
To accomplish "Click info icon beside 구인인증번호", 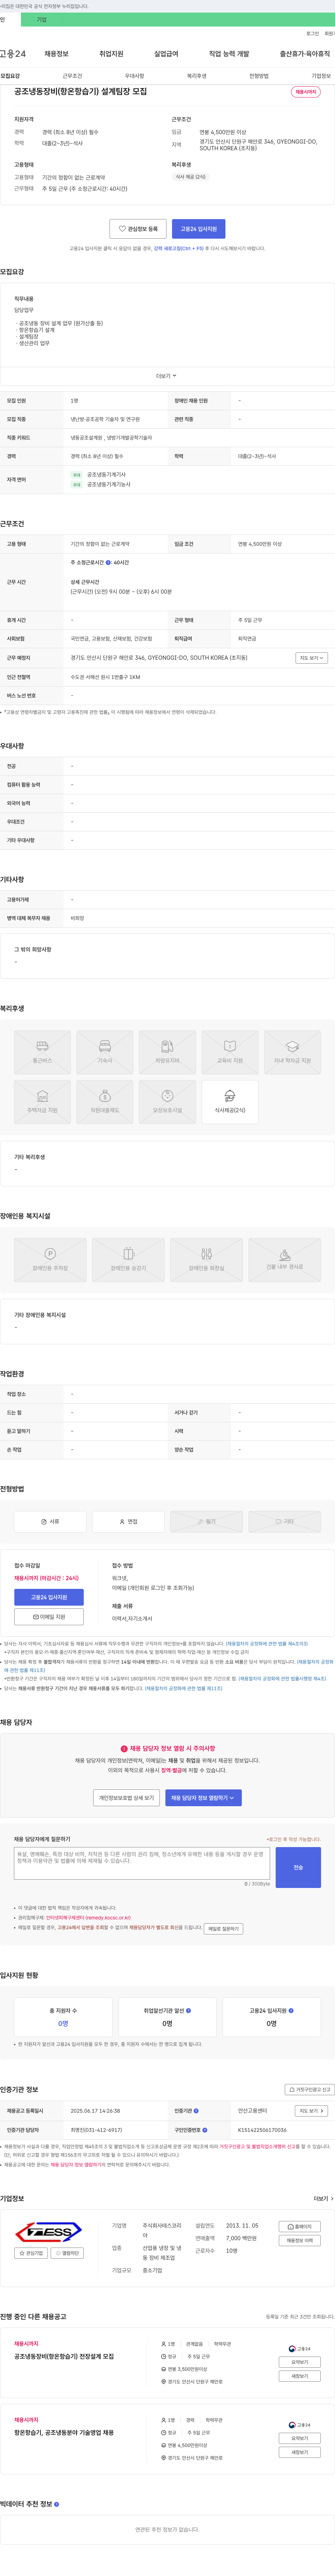I will click(x=205, y=2130).
